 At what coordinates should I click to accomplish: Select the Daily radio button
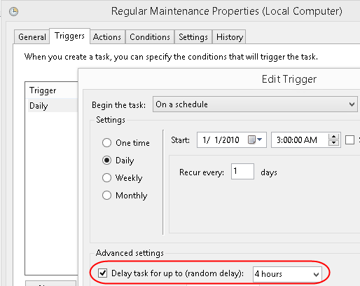pos(106,161)
